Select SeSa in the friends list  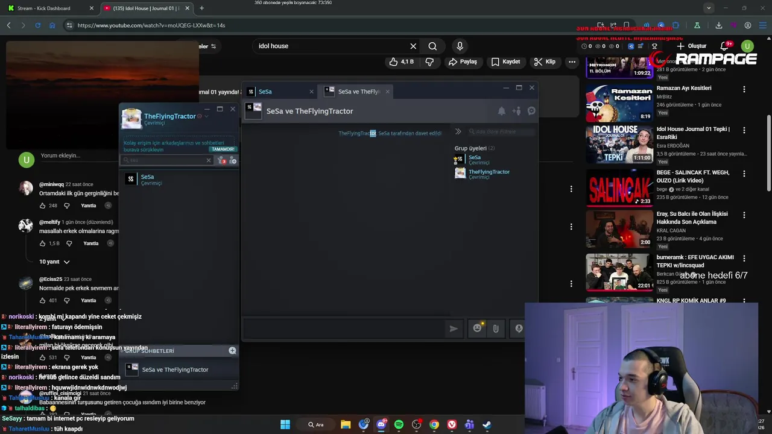(179, 179)
